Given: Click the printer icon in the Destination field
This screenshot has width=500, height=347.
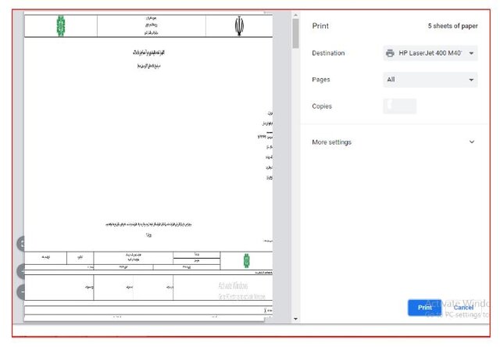Looking at the screenshot, I should (x=390, y=53).
